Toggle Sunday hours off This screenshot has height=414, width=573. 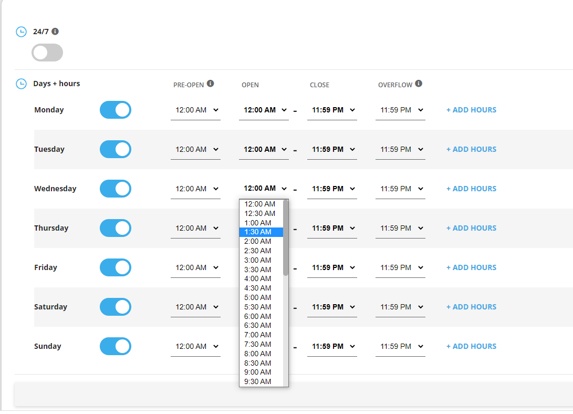pos(116,346)
